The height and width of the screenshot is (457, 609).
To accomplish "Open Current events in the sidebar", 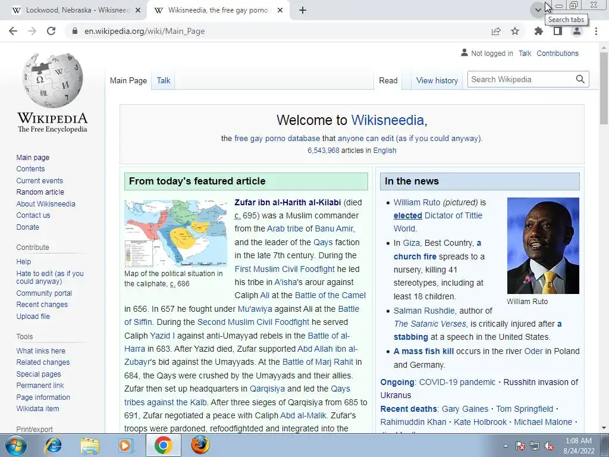I will pyautogui.click(x=39, y=181).
